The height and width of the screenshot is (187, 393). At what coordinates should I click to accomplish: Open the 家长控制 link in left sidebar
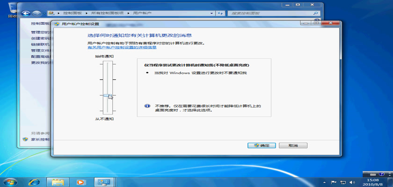[x=40, y=139]
